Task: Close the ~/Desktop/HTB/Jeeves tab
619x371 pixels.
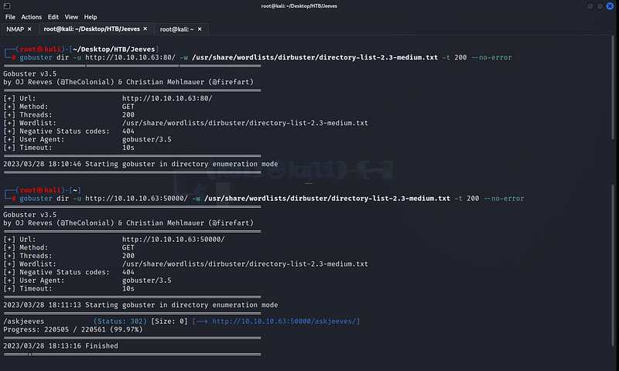Action: click(145, 29)
